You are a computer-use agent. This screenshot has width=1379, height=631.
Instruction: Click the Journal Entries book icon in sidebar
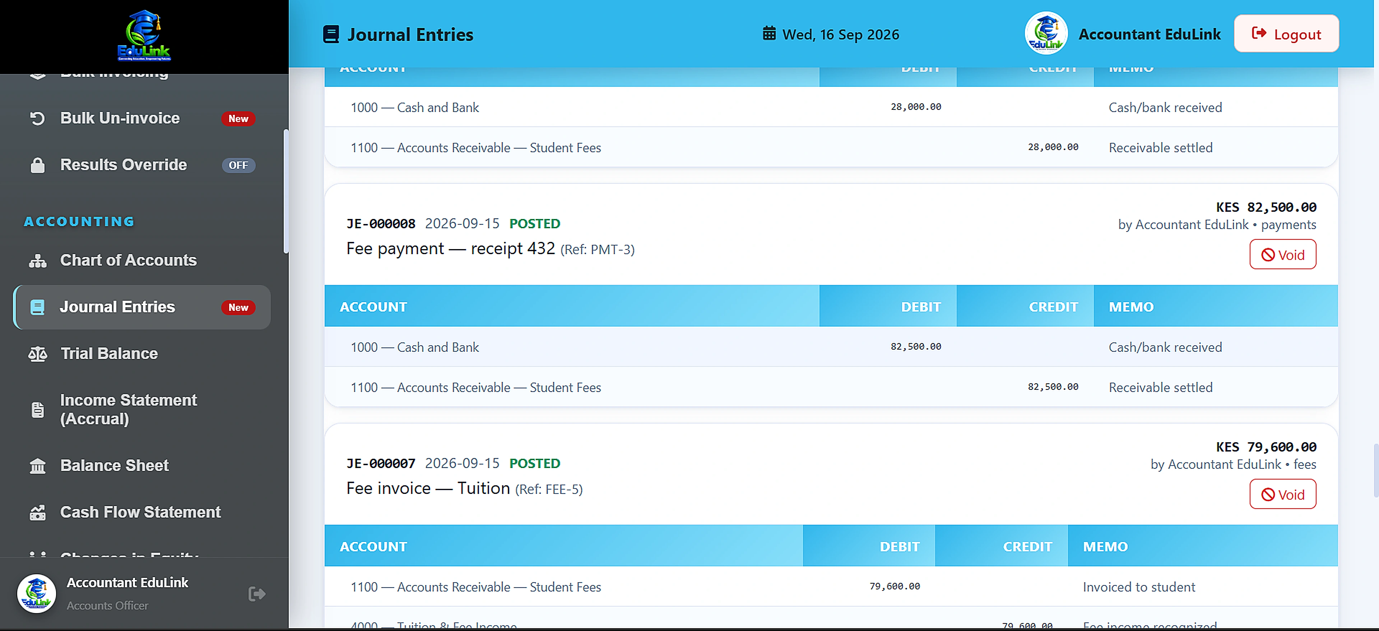point(37,307)
